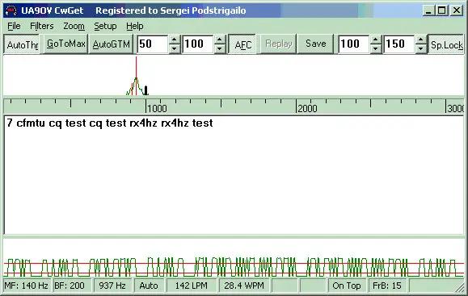Click the AutoGTM button
Screen dimensions: 468x296
[x=111, y=44]
